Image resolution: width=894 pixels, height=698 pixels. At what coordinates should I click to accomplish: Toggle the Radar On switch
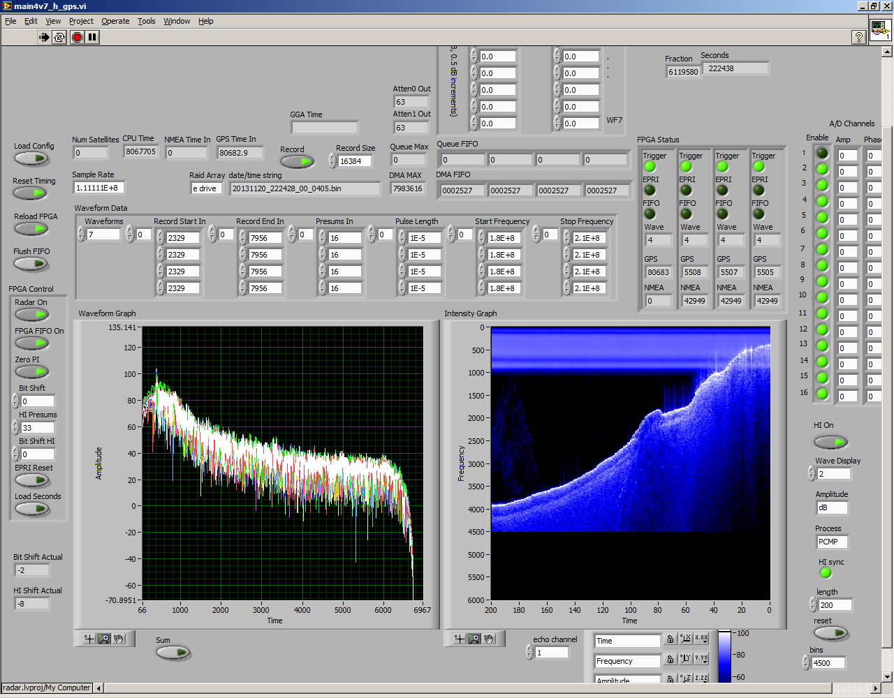coord(31,314)
